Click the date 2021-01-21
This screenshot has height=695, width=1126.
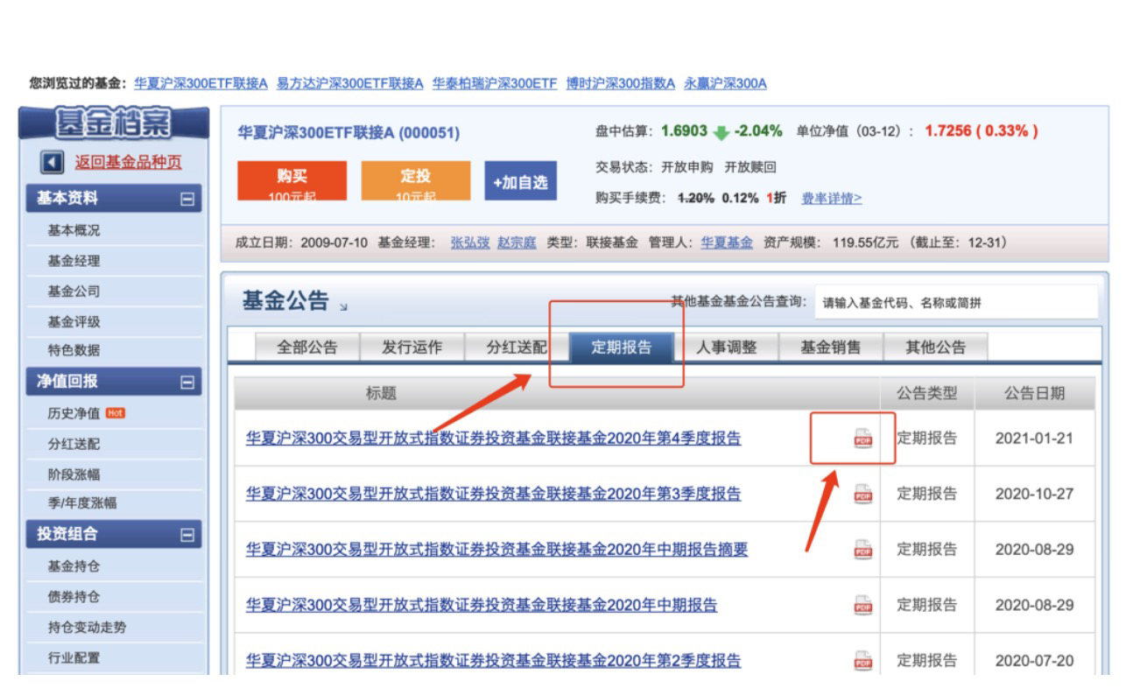point(1034,439)
